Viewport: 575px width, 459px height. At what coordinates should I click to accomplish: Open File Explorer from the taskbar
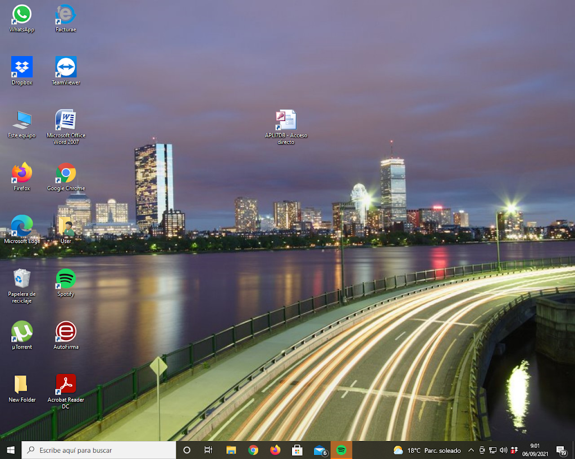coord(231,450)
